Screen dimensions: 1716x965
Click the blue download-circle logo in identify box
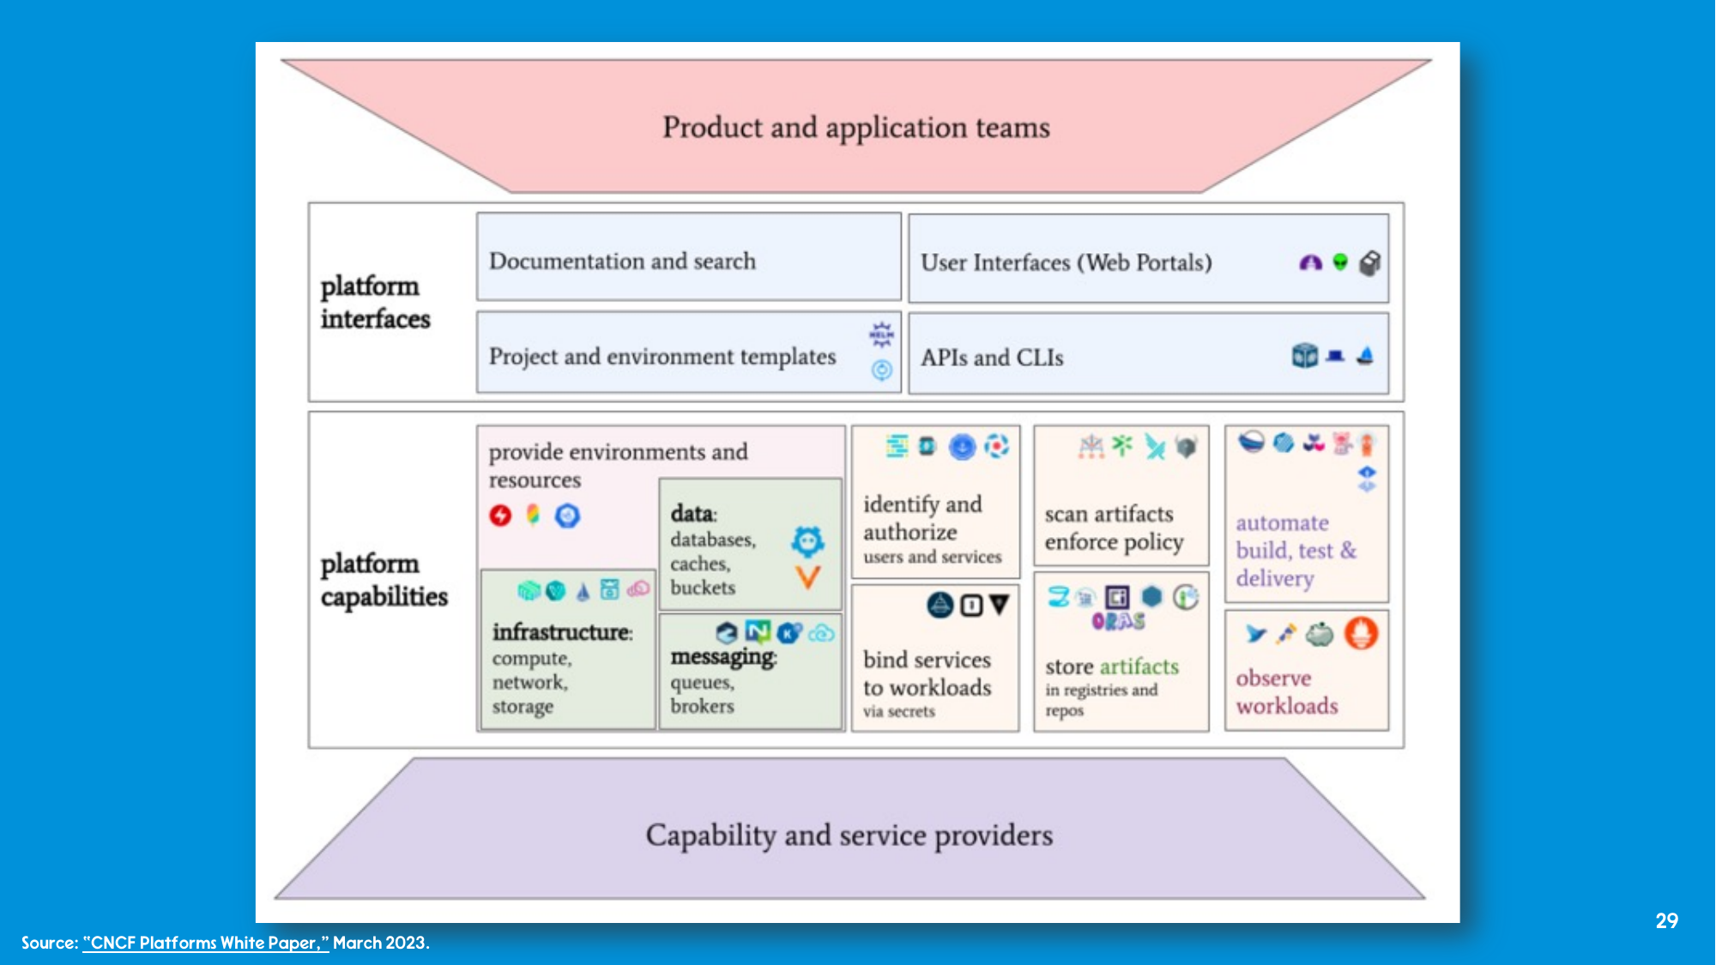pyautogui.click(x=962, y=447)
